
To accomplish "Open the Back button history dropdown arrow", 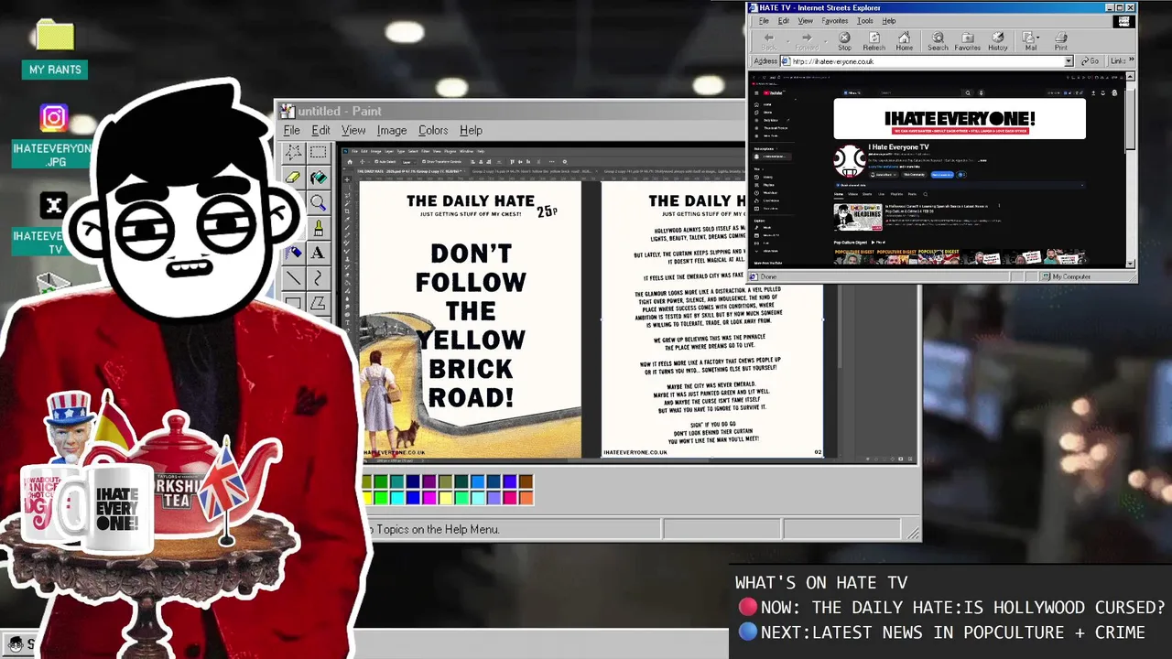I will [x=787, y=41].
